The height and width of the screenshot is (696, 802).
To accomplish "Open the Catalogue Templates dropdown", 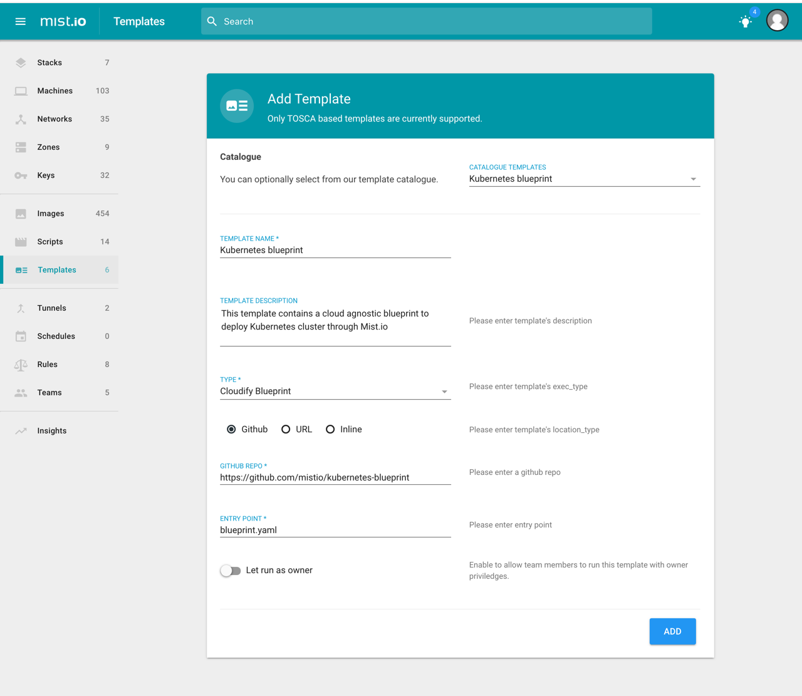I will [x=693, y=179].
